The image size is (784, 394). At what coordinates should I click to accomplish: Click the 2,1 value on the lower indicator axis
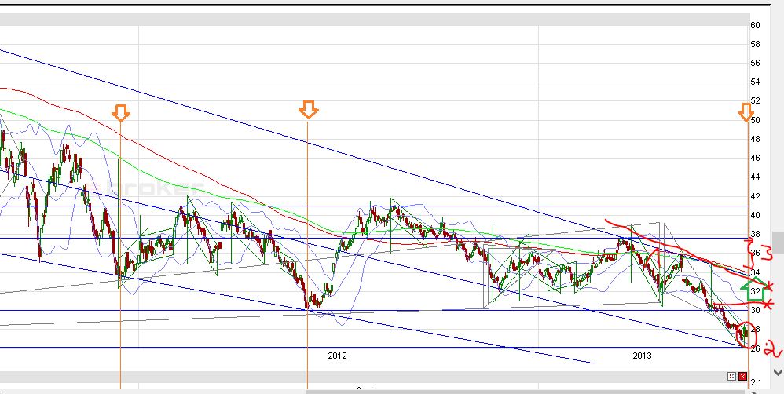(x=756, y=383)
